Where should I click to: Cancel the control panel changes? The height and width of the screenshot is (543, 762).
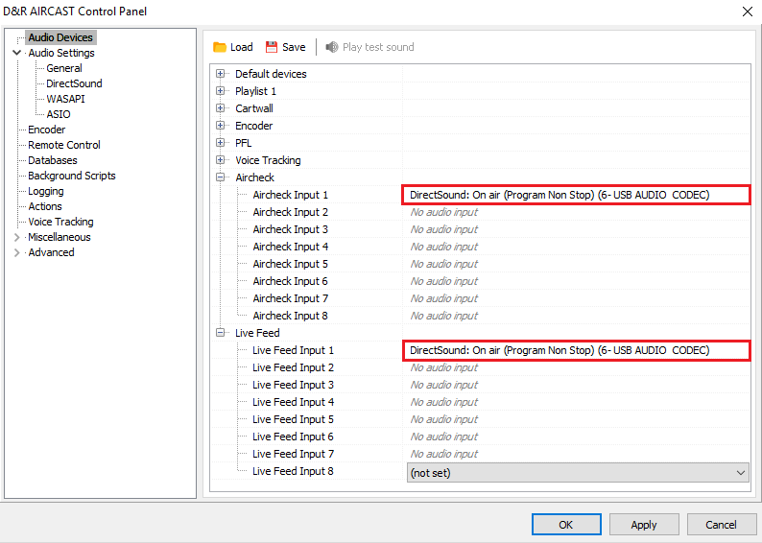click(x=721, y=525)
